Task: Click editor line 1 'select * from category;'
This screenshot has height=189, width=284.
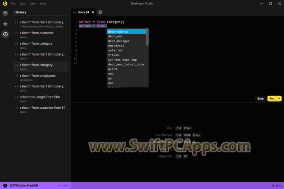Action: pyautogui.click(x=102, y=22)
